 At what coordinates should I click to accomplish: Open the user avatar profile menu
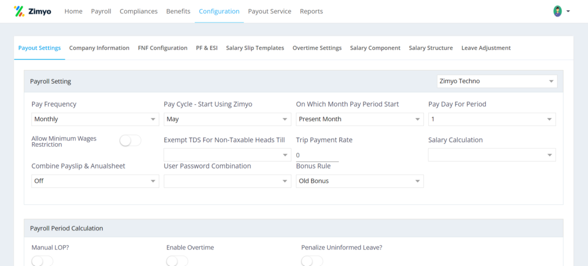tap(558, 11)
